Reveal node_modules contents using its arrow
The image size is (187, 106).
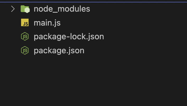tap(13, 9)
